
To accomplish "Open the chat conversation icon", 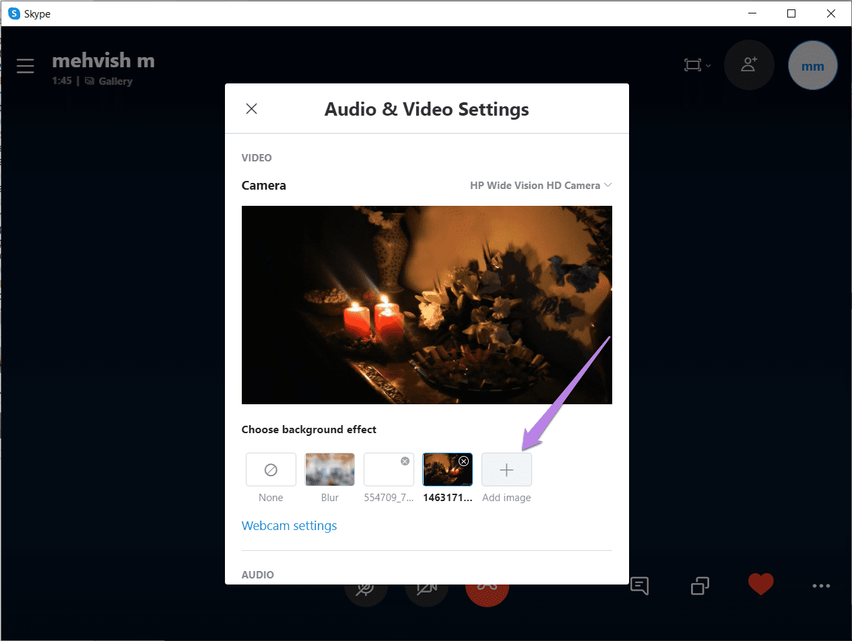I will click(639, 585).
